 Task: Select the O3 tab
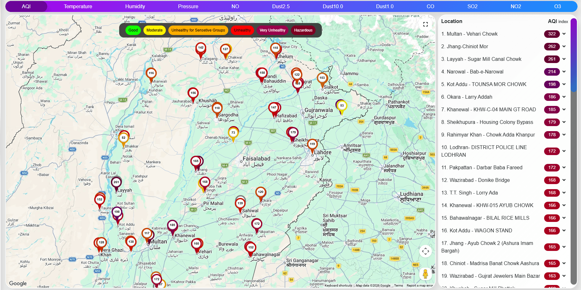(x=557, y=6)
